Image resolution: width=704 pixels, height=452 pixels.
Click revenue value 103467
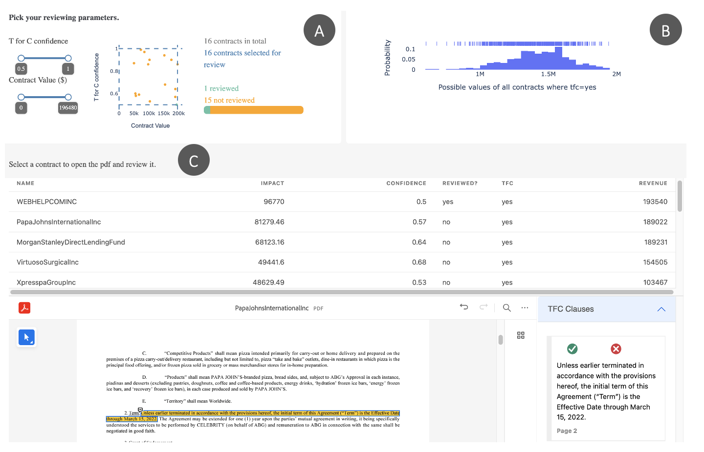click(x=655, y=282)
